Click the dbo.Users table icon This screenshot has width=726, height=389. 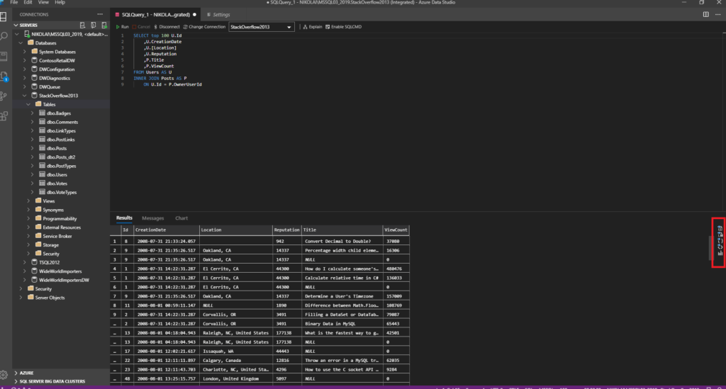[x=42, y=174]
